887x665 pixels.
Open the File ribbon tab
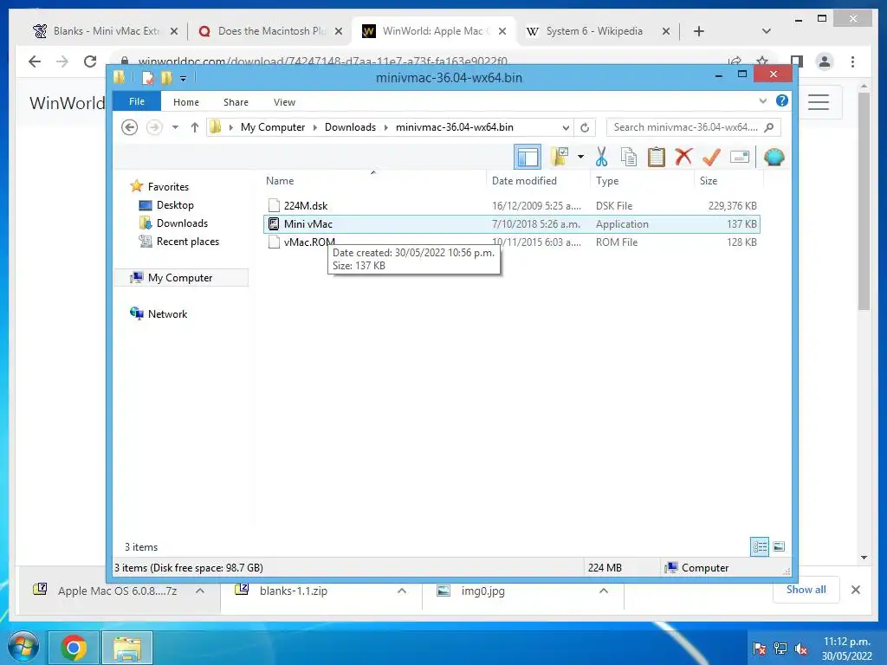[x=137, y=101]
